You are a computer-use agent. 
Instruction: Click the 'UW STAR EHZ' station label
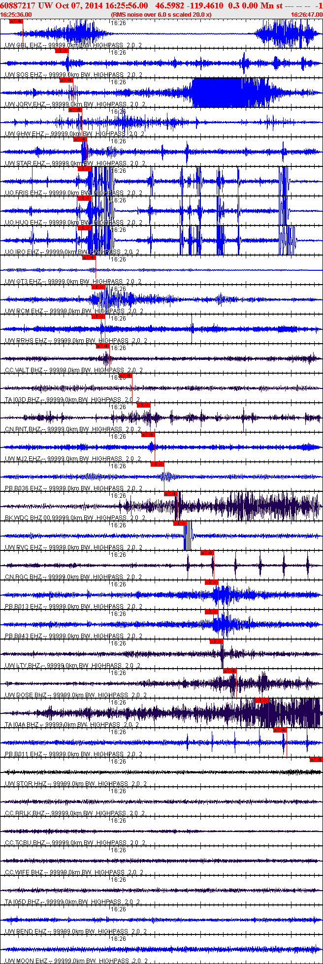25,163
